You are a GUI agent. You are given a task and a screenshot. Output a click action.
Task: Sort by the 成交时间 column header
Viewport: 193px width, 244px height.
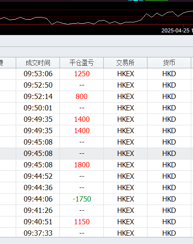(38, 63)
